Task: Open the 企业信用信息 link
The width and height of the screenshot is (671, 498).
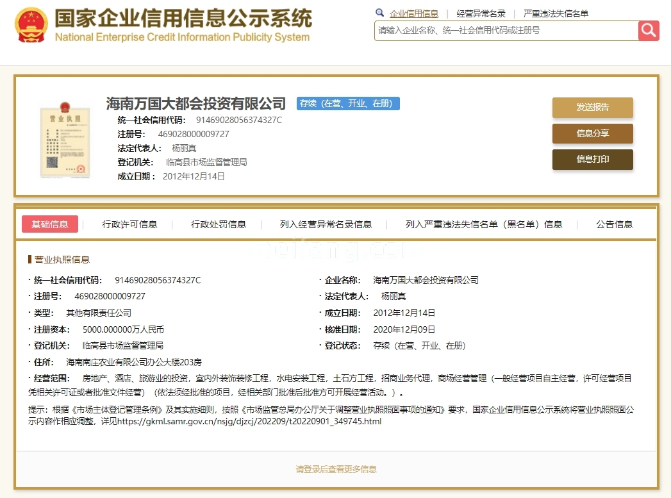Action: coord(413,13)
